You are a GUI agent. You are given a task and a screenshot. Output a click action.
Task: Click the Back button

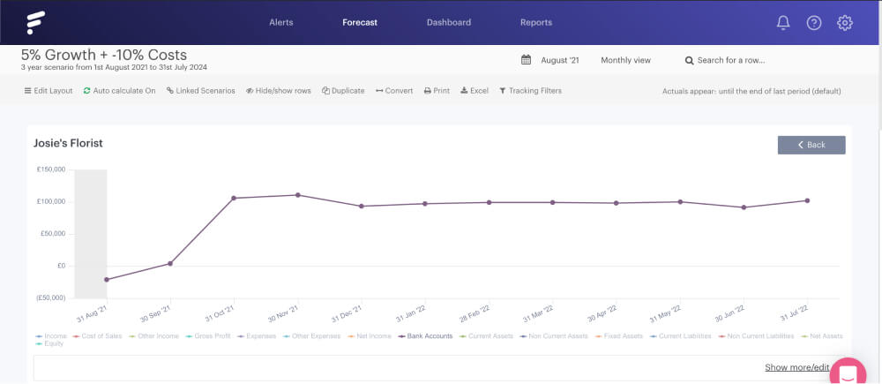[x=811, y=145]
